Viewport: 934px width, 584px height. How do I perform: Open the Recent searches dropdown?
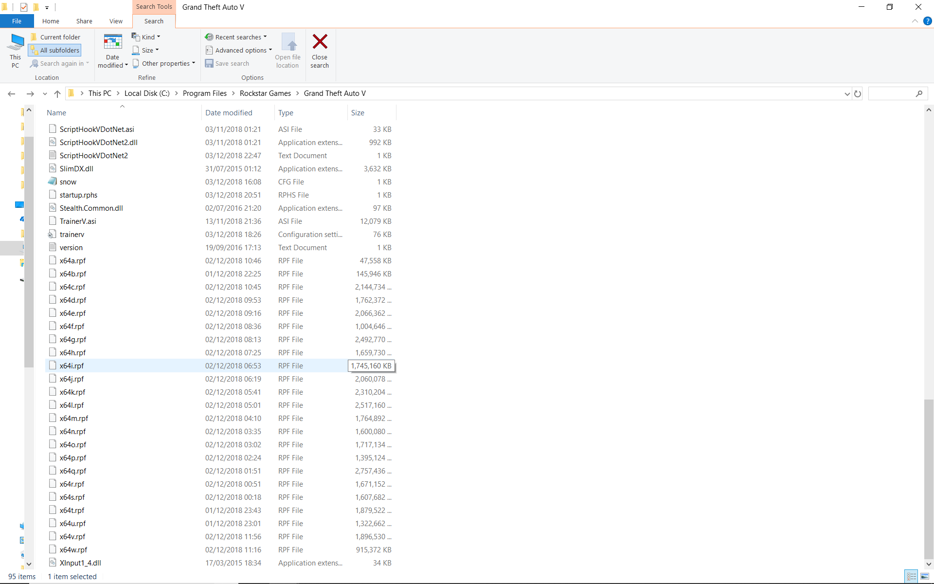[x=236, y=37]
